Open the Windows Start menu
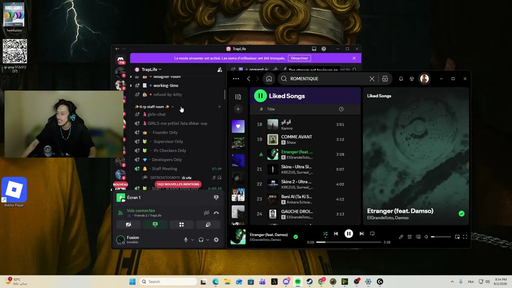The height and width of the screenshot is (288, 512). 132,282
